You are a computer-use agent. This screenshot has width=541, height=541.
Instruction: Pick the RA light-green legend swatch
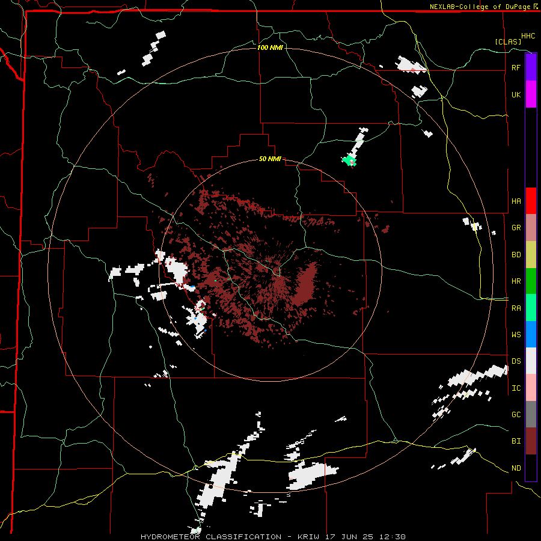click(531, 308)
